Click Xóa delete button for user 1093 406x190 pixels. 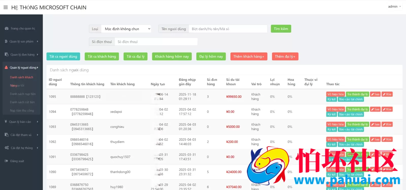pos(387,124)
